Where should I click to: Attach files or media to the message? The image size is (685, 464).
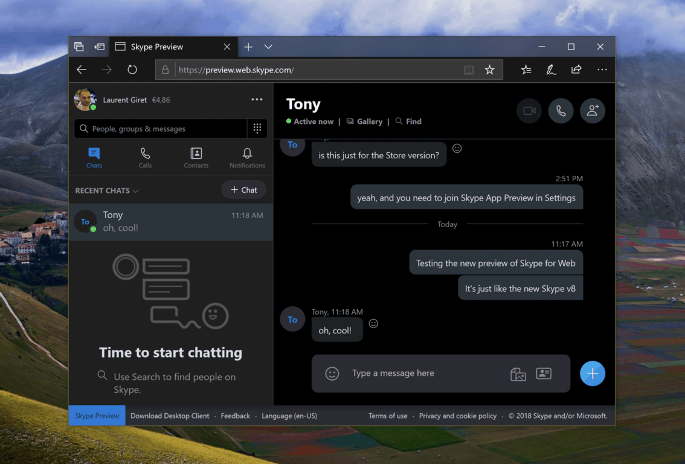(518, 374)
